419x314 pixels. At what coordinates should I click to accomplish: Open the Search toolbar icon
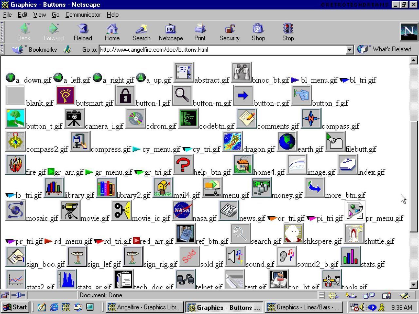pos(141,29)
